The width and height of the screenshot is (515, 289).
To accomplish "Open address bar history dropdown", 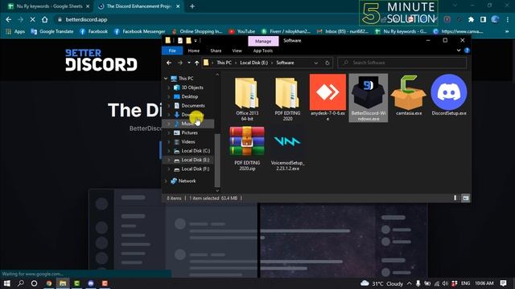I will (316, 63).
